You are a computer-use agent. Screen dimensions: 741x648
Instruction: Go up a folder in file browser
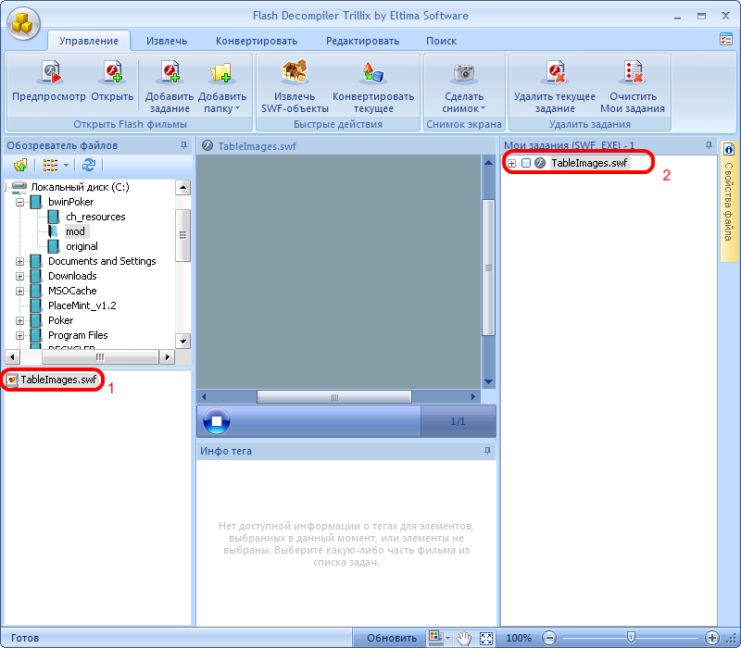click(20, 165)
